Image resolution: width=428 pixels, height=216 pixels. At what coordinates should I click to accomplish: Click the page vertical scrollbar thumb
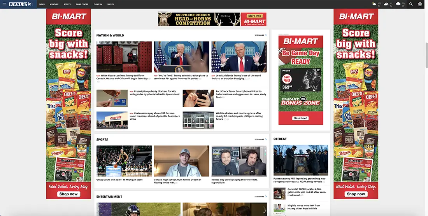pyautogui.click(x=426, y=55)
